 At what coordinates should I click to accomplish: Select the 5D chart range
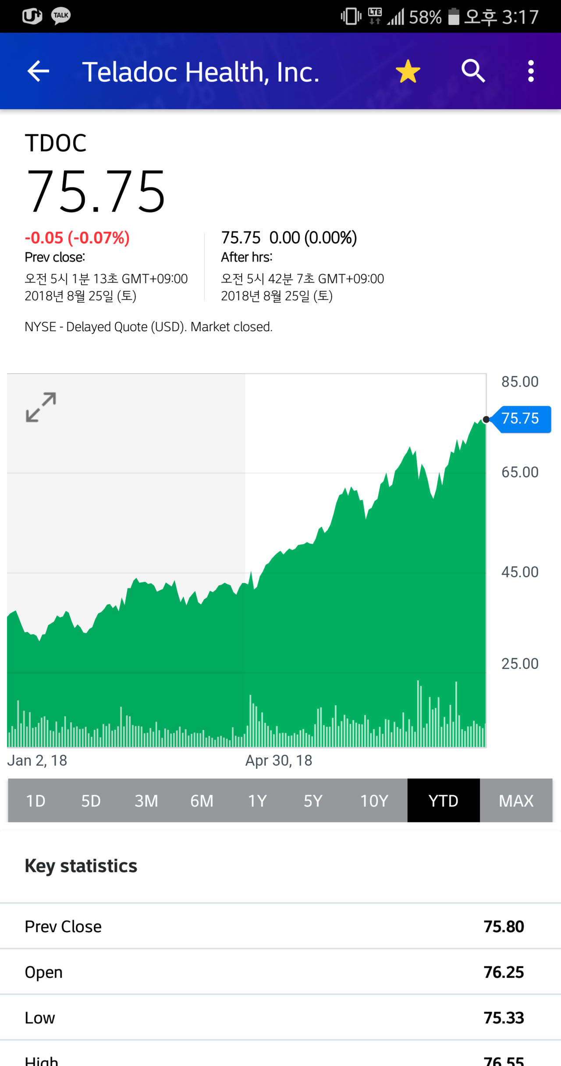coord(91,801)
